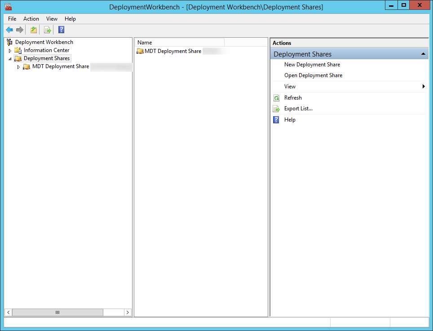Collapse the Deployment Shares actions header chevron
This screenshot has width=433, height=331.
tap(423, 53)
